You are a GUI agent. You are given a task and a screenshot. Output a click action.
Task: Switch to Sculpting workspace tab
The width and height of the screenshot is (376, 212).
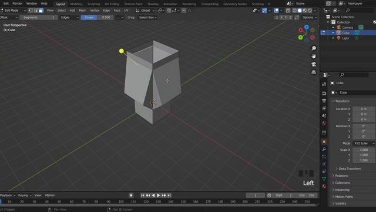pos(93,4)
